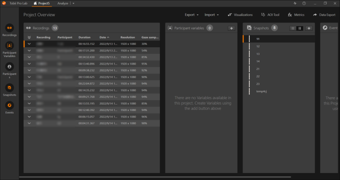
Task: Add a new participant variable
Action: point(232,28)
